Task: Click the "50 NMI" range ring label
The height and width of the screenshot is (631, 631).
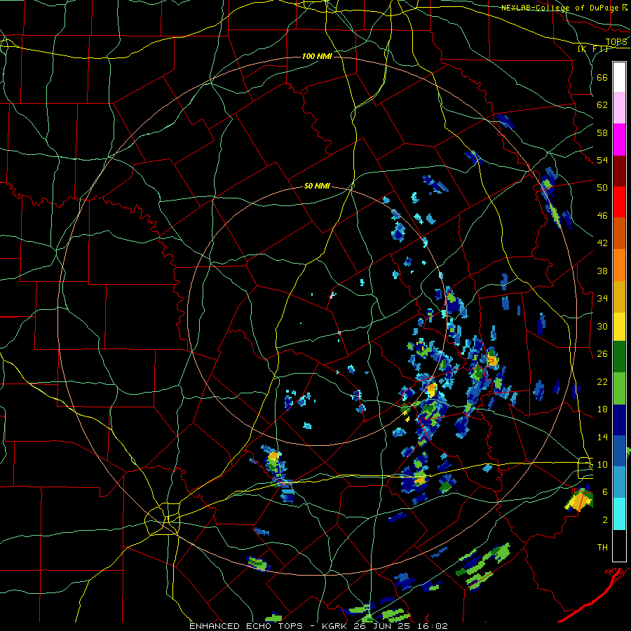Action: coord(317,186)
